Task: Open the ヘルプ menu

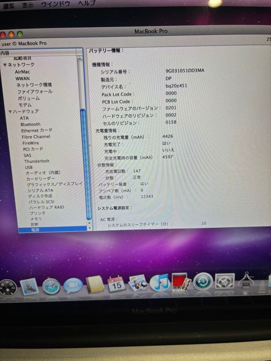Action: pos(87,3)
